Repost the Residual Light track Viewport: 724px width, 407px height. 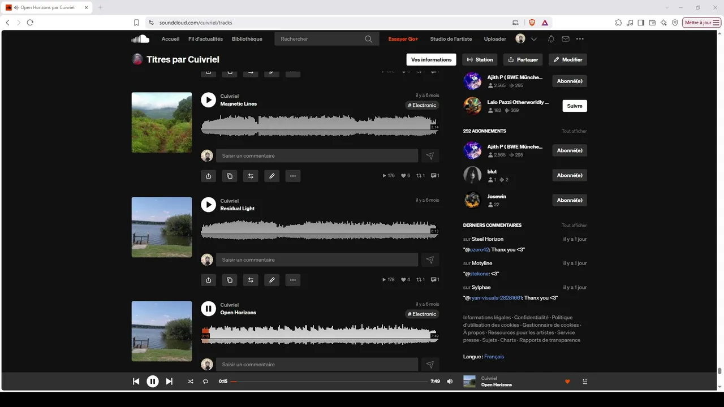coord(251,280)
